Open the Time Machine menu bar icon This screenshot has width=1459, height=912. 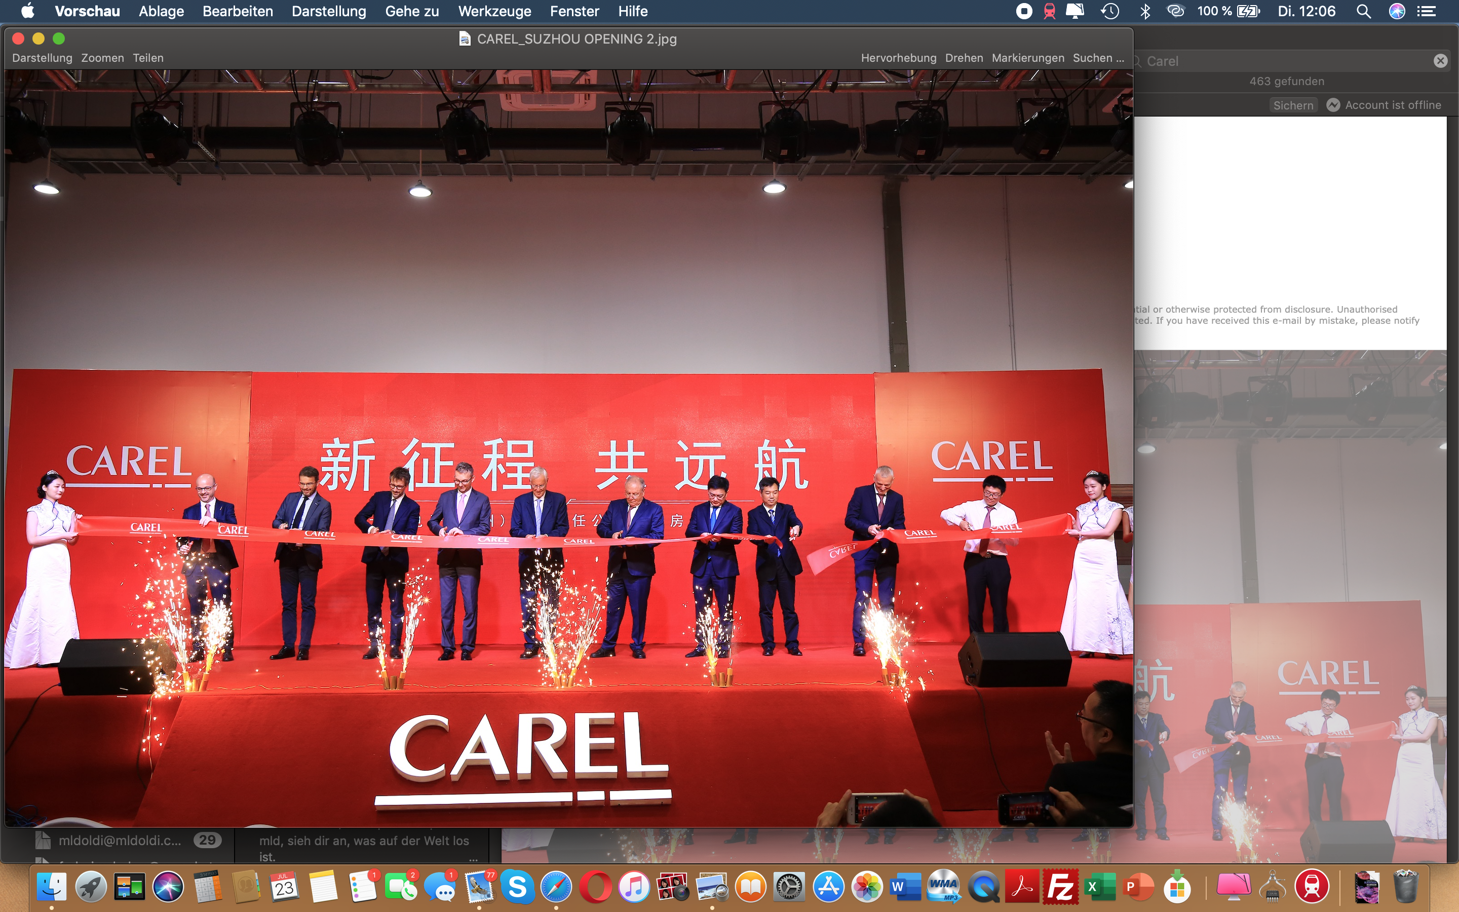pos(1110,11)
